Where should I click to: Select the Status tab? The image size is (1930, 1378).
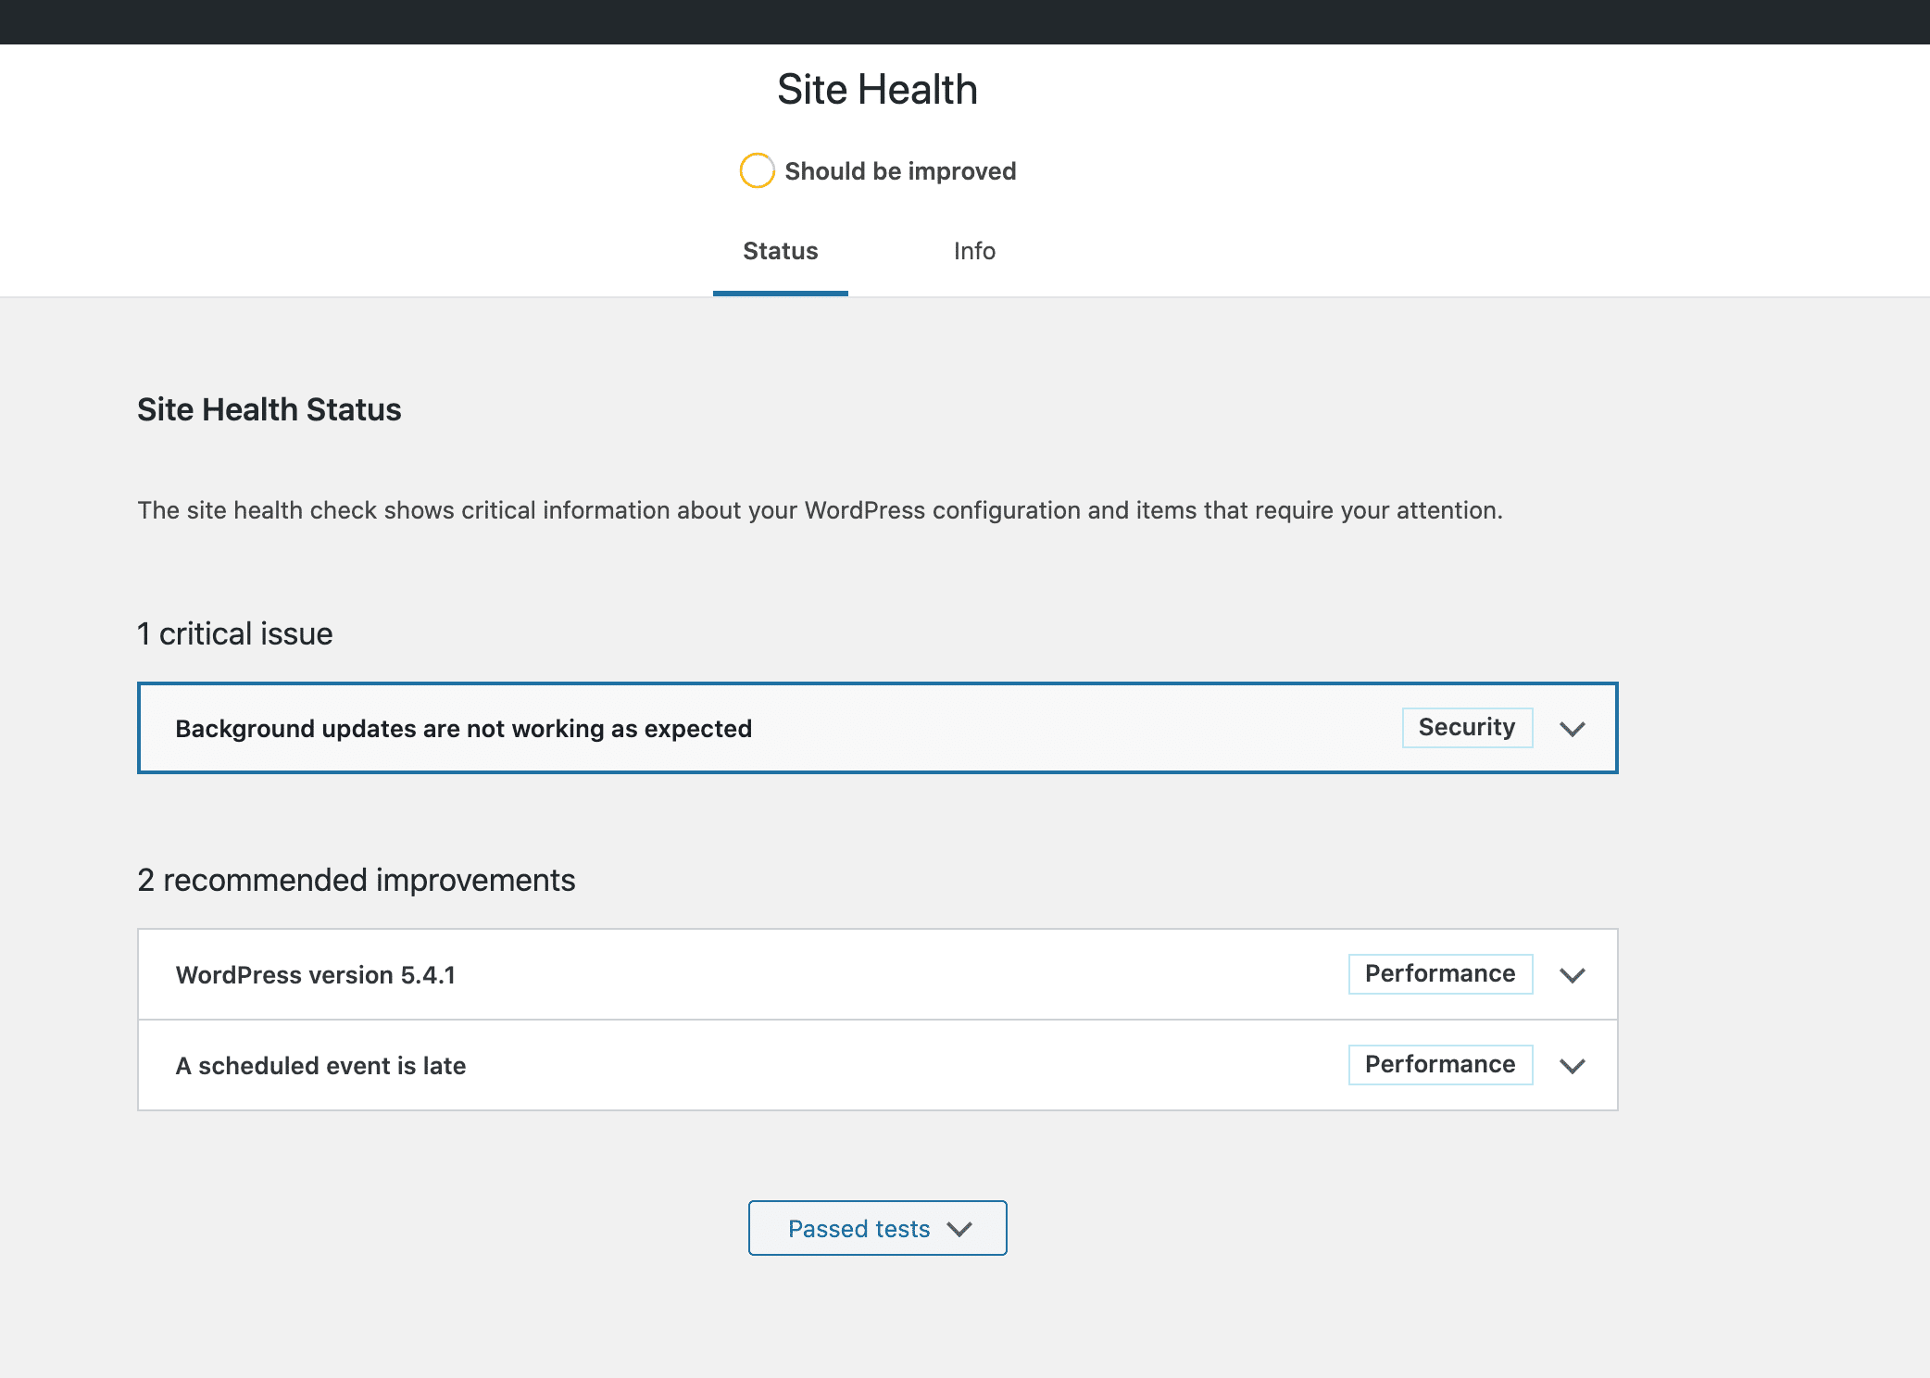[780, 251]
